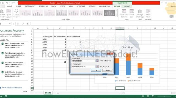176x99 pixels.
Task: Add a new sheet with plus icon
Action: [x=58, y=93]
